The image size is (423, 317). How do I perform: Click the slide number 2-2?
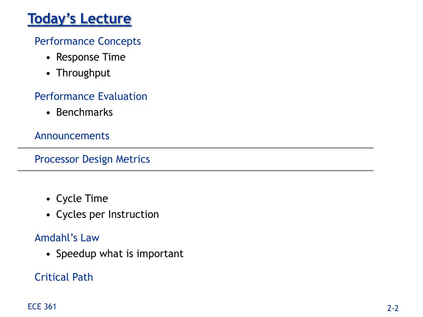point(393,308)
